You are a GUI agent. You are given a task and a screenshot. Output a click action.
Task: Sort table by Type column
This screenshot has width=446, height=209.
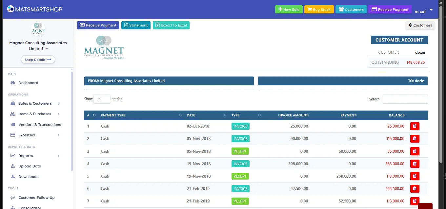pyautogui.click(x=246, y=115)
